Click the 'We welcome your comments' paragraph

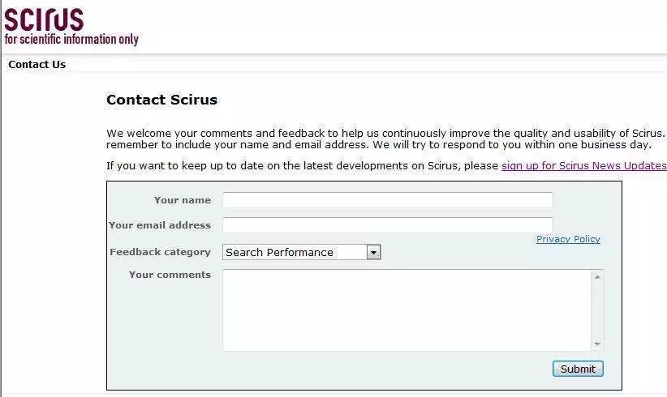point(381,139)
